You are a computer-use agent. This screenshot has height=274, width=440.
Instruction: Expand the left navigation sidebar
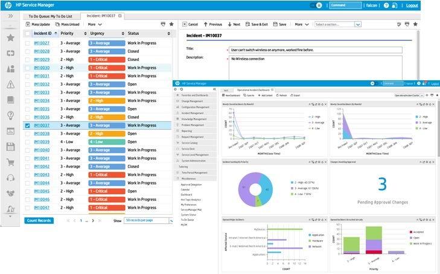point(10,16)
